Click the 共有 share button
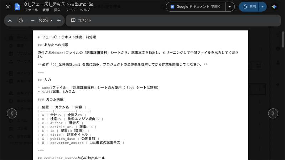 pyautogui.click(x=249, y=7)
